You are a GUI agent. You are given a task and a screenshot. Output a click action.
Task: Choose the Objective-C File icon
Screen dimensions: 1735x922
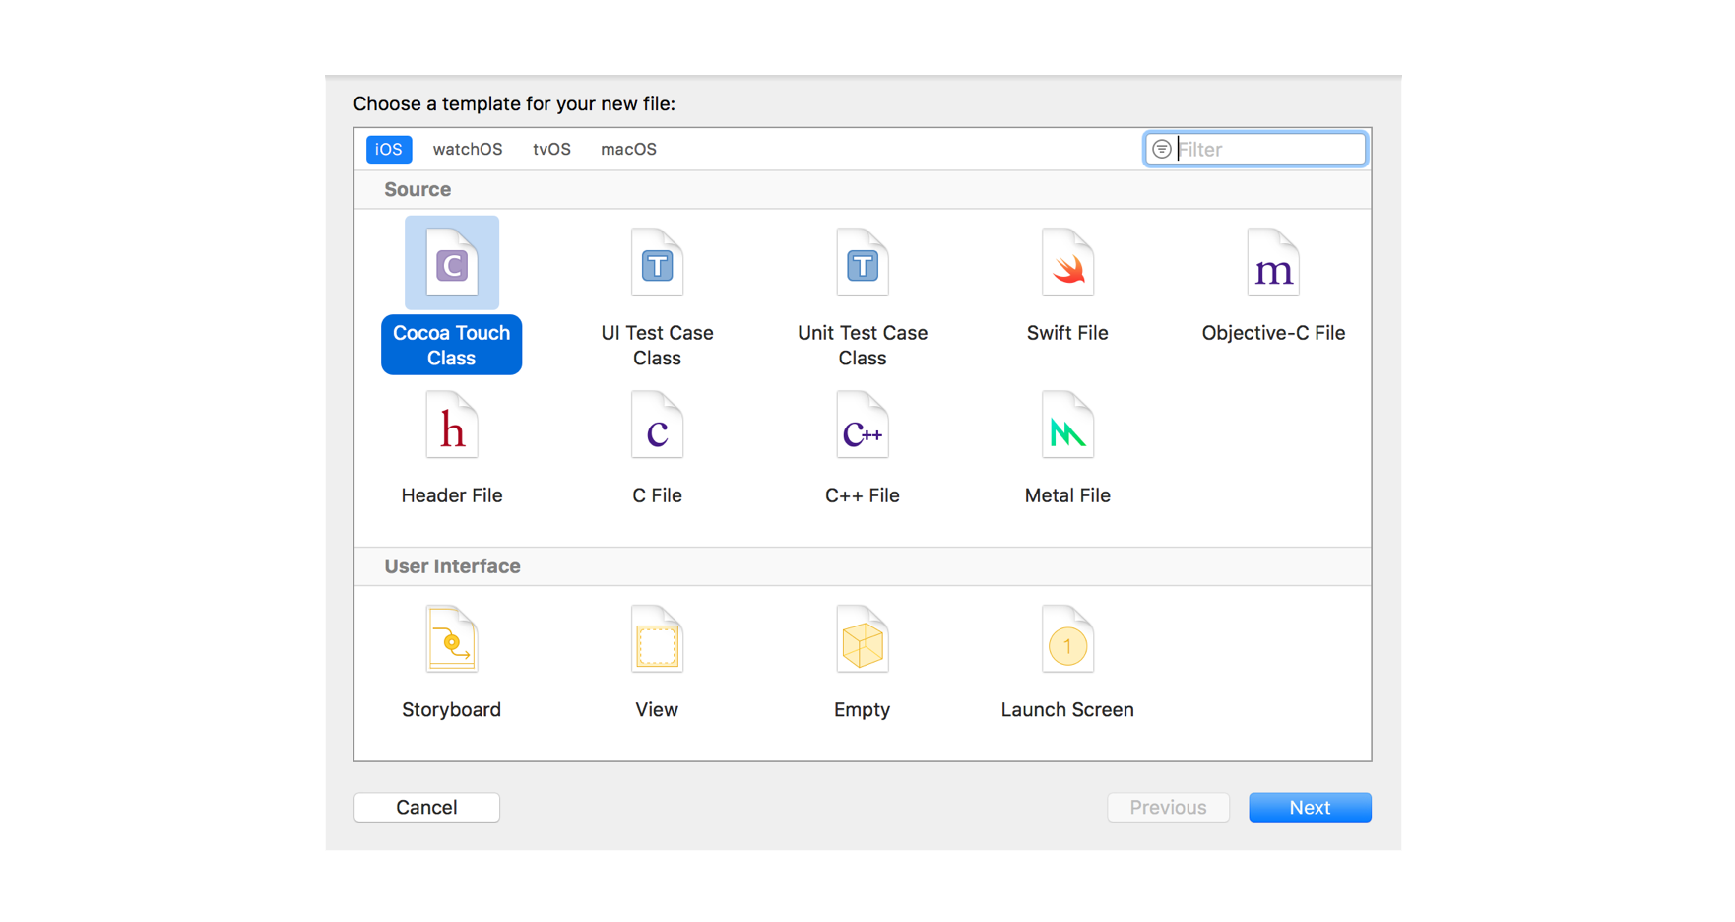tap(1273, 262)
